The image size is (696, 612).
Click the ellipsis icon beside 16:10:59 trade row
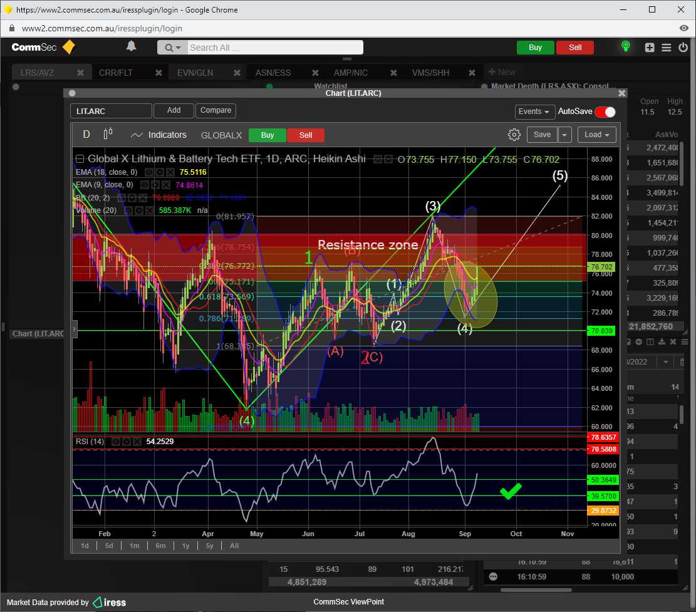click(493, 576)
